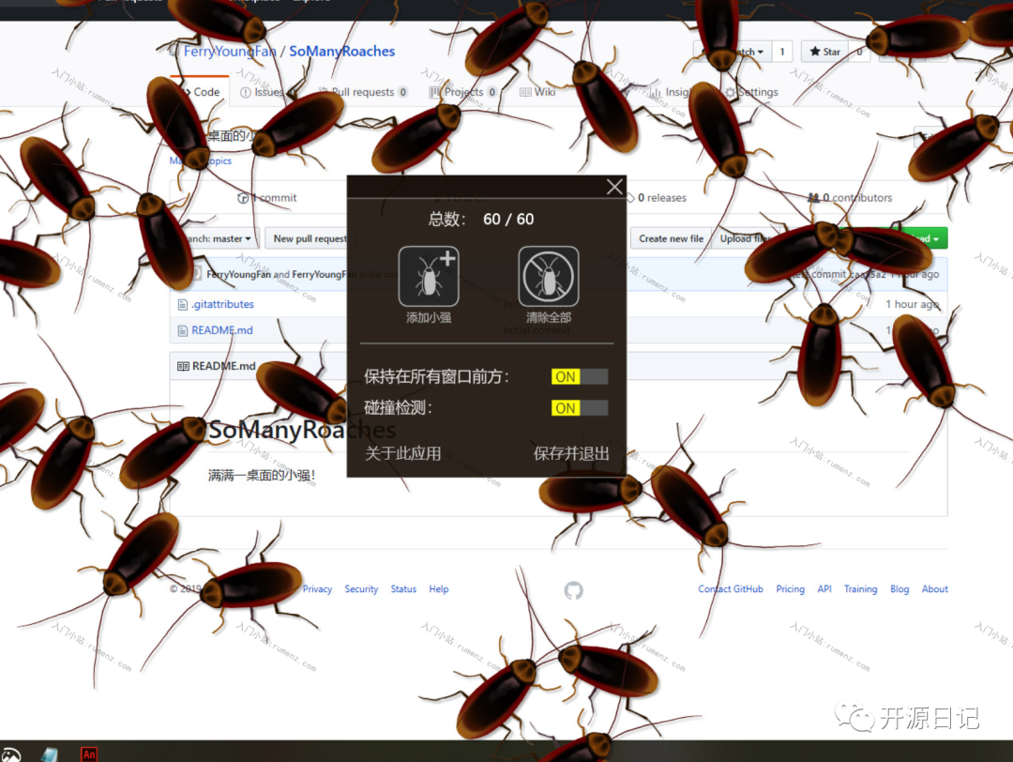Disable the 碰撞检测 collision detection toggle
This screenshot has height=762, width=1013.
(579, 408)
